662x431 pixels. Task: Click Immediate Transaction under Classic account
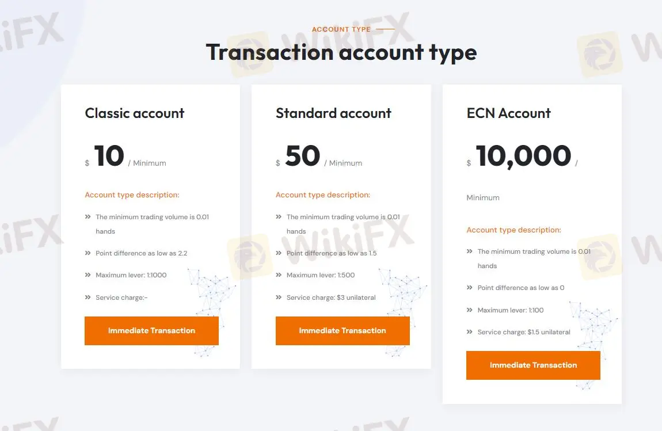151,331
